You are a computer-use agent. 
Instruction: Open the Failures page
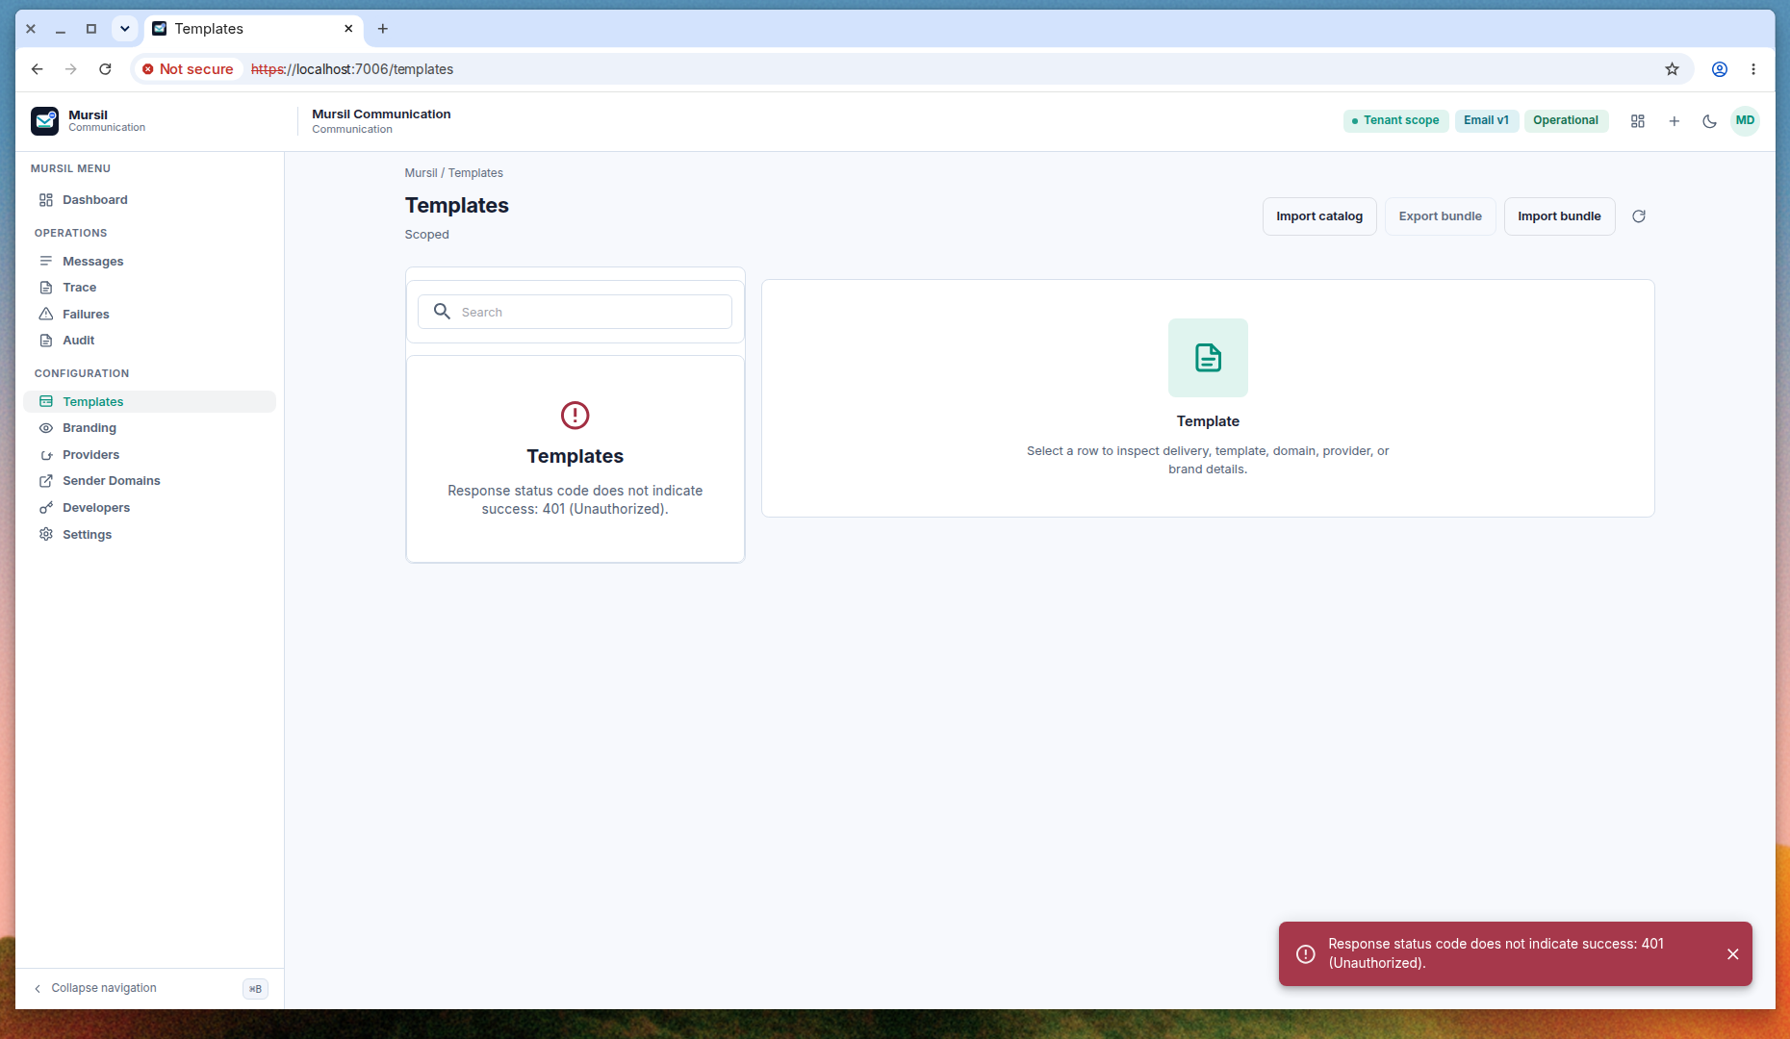[149, 315]
